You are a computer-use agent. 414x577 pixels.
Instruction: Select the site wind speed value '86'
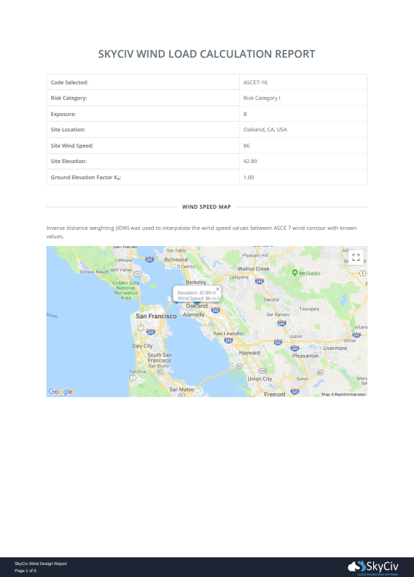coord(247,145)
